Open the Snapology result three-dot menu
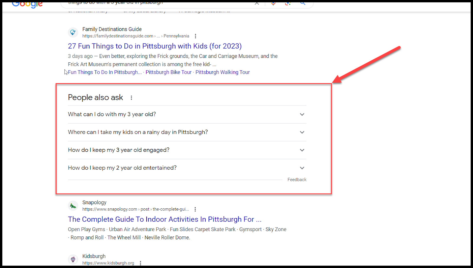Screen dimensions: 473x268 click(195, 209)
